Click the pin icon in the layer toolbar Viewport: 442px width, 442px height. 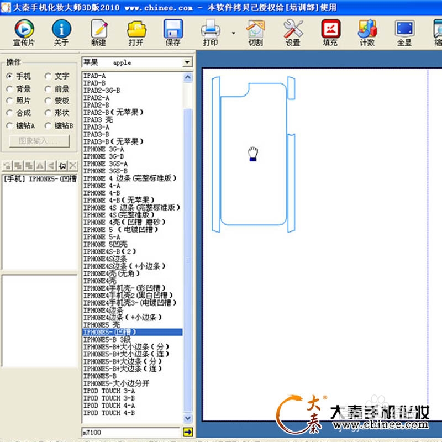(x=62, y=166)
